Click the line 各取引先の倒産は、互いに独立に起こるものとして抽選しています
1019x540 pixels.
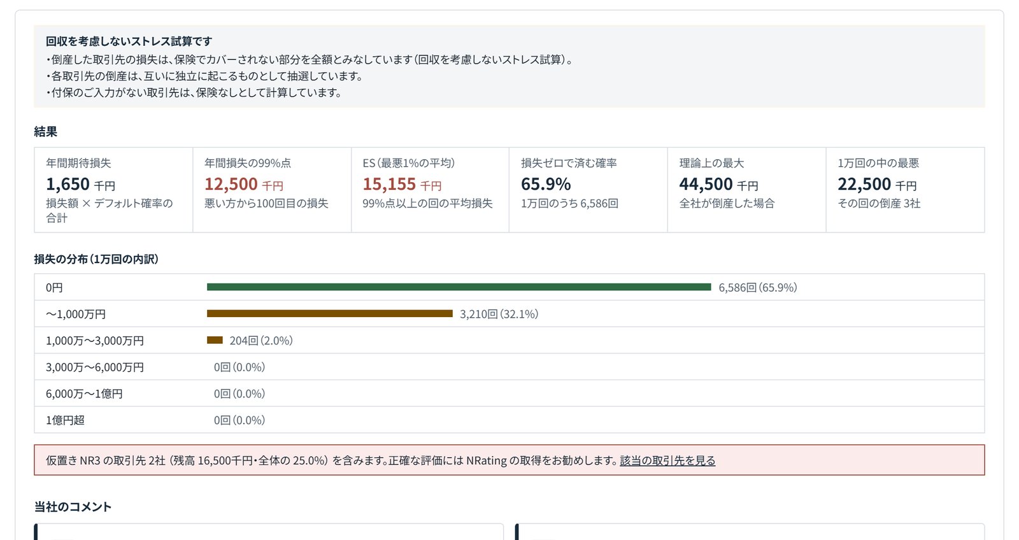click(x=205, y=76)
